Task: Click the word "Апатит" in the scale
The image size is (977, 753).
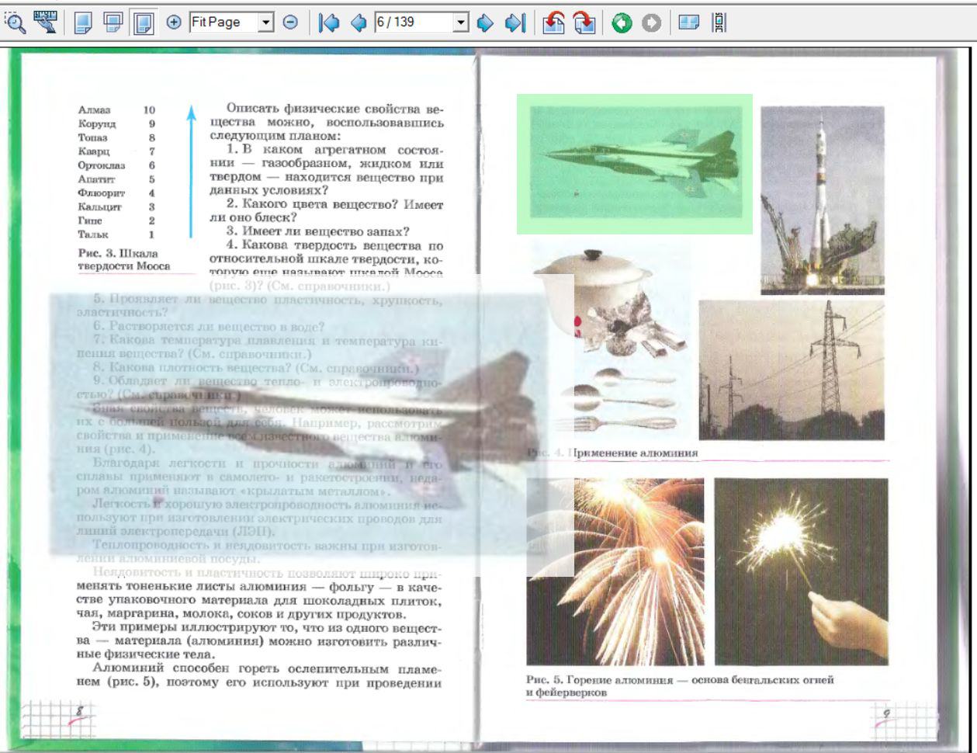Action: pyautogui.click(x=95, y=179)
